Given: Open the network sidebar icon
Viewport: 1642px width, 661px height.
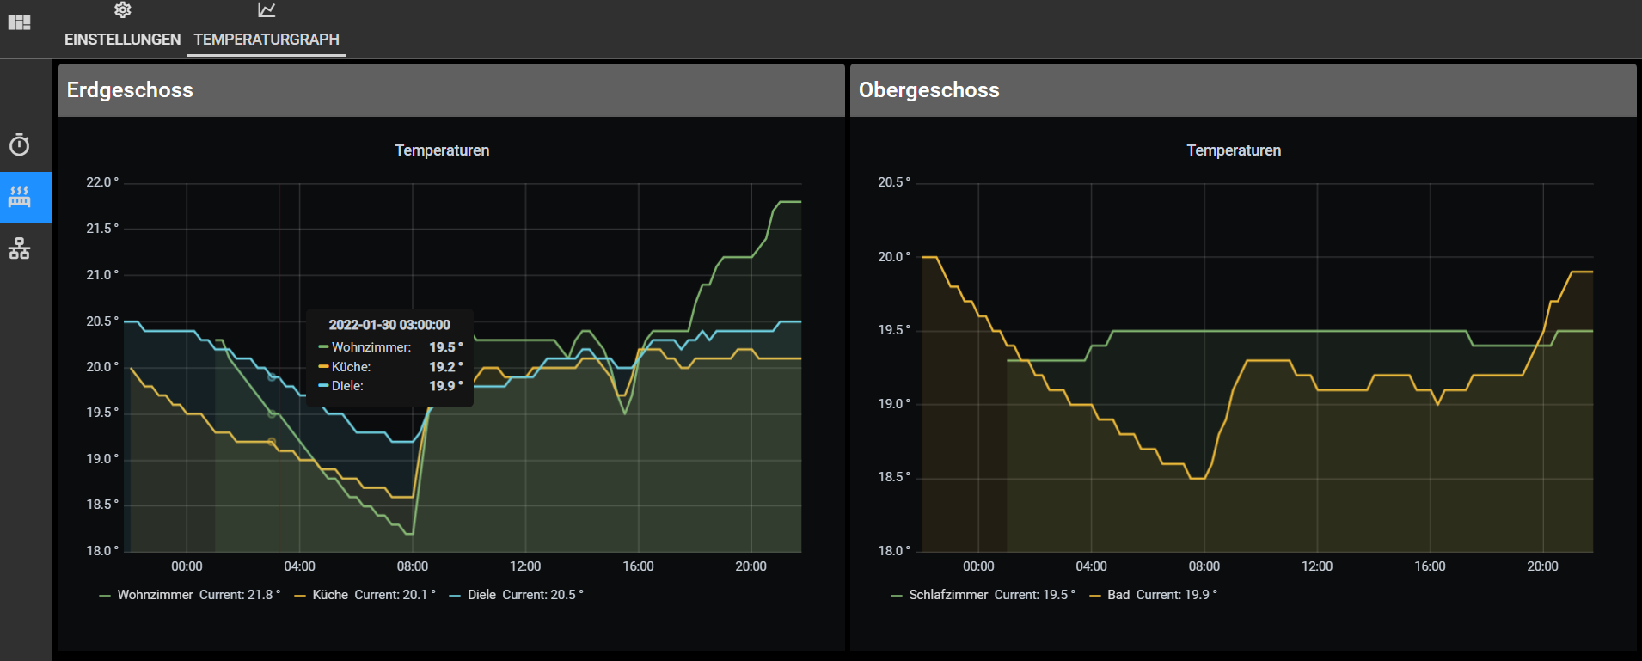Looking at the screenshot, I should point(20,249).
